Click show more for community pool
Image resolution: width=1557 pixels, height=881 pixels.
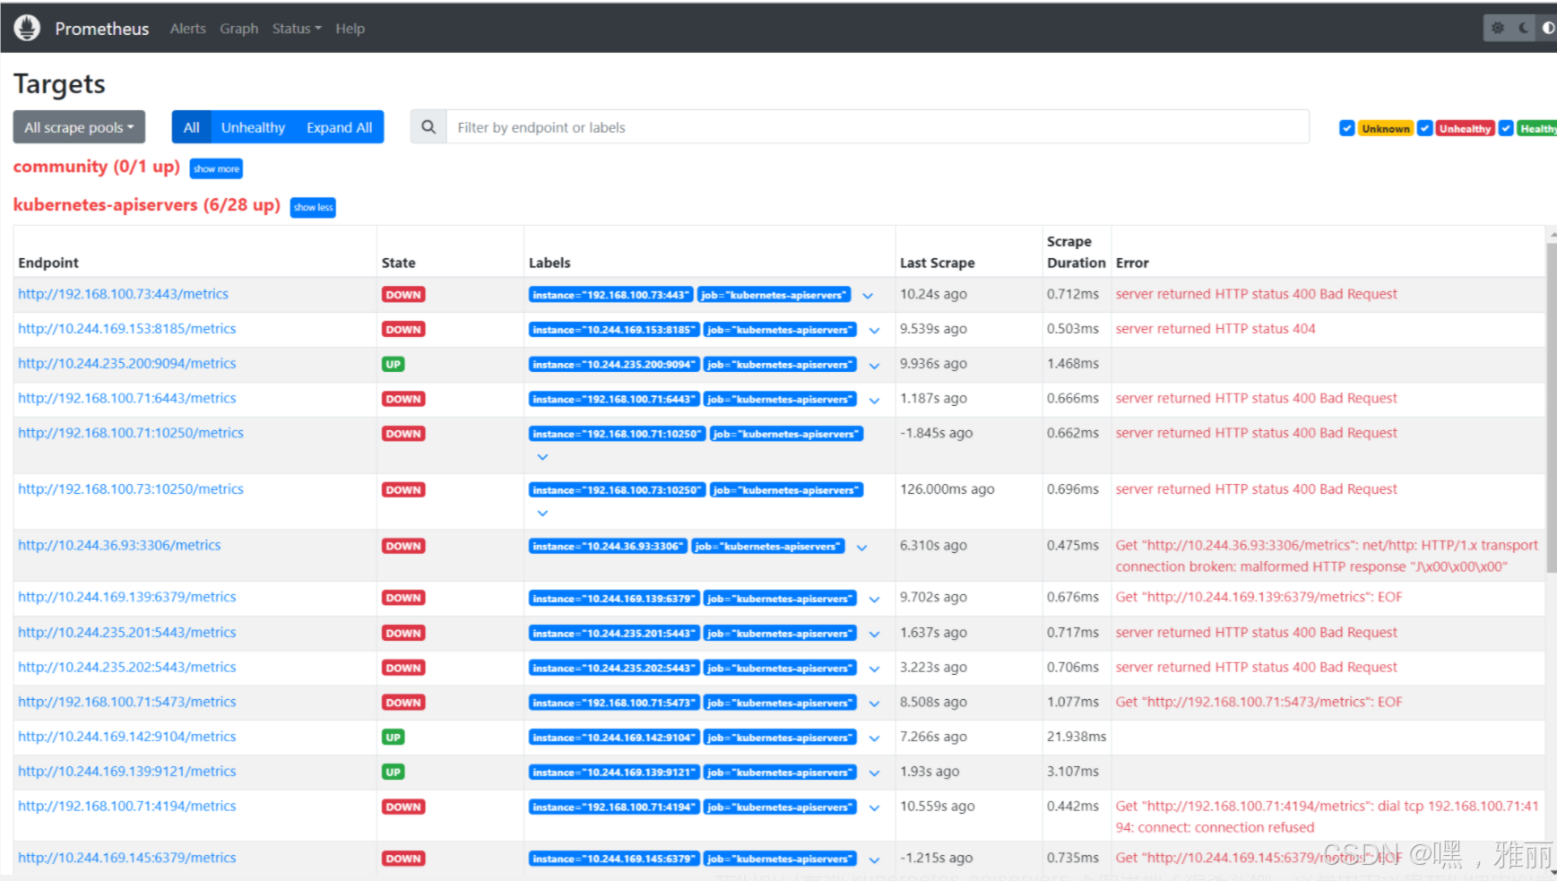(x=216, y=168)
